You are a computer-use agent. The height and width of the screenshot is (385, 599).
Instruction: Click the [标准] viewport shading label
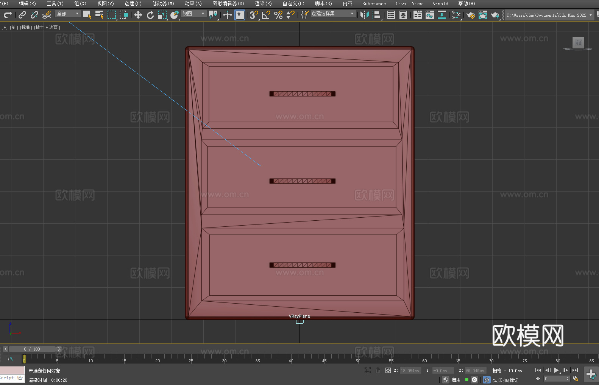26,27
